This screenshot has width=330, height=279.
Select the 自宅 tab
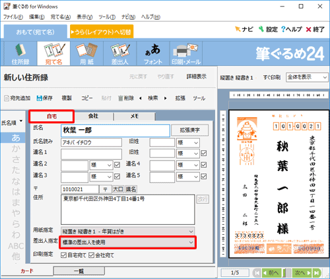click(x=51, y=116)
